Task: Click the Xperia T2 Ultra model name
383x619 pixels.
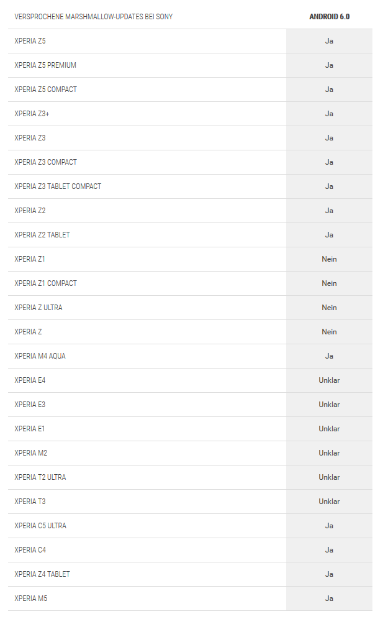Action: pyautogui.click(x=40, y=477)
